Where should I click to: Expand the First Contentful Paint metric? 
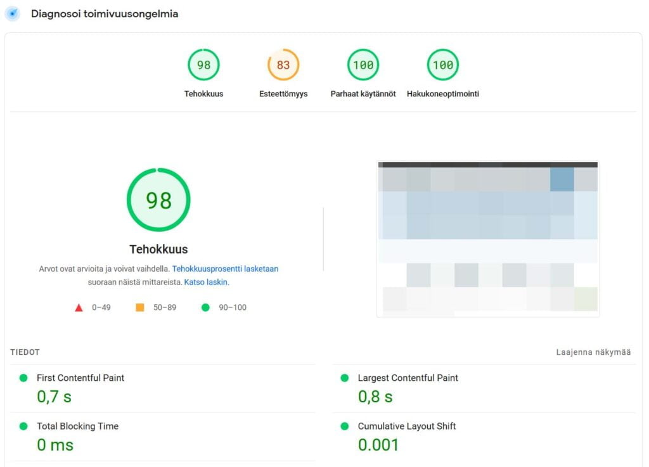click(80, 378)
